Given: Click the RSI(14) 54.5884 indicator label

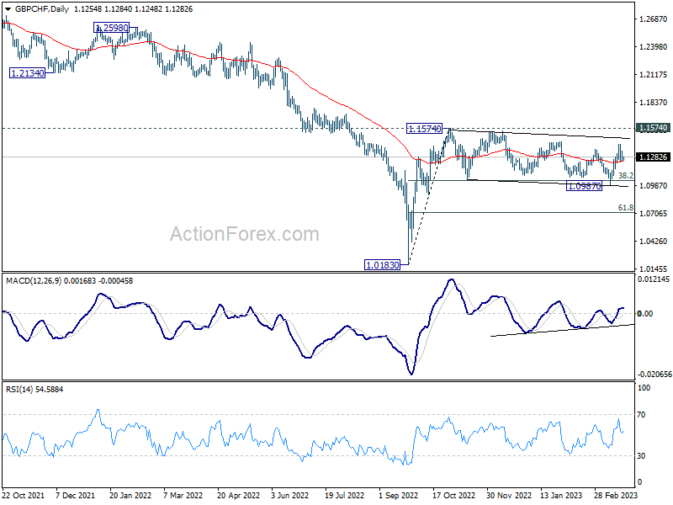Looking at the screenshot, I should tap(34, 390).
